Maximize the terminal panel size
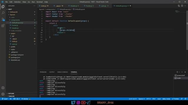188x105 pixels. [x=182, y=72]
